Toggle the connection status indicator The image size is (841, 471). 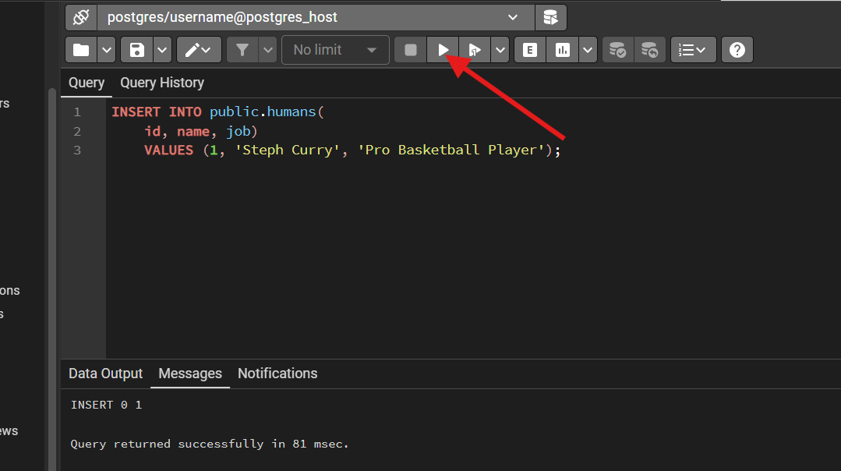coord(81,16)
